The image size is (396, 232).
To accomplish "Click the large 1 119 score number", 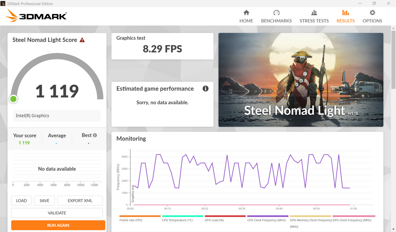I will [x=57, y=91].
